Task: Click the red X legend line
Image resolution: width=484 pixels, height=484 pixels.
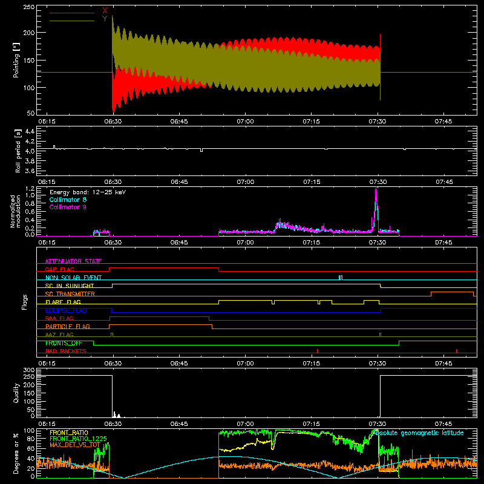Action: point(72,13)
